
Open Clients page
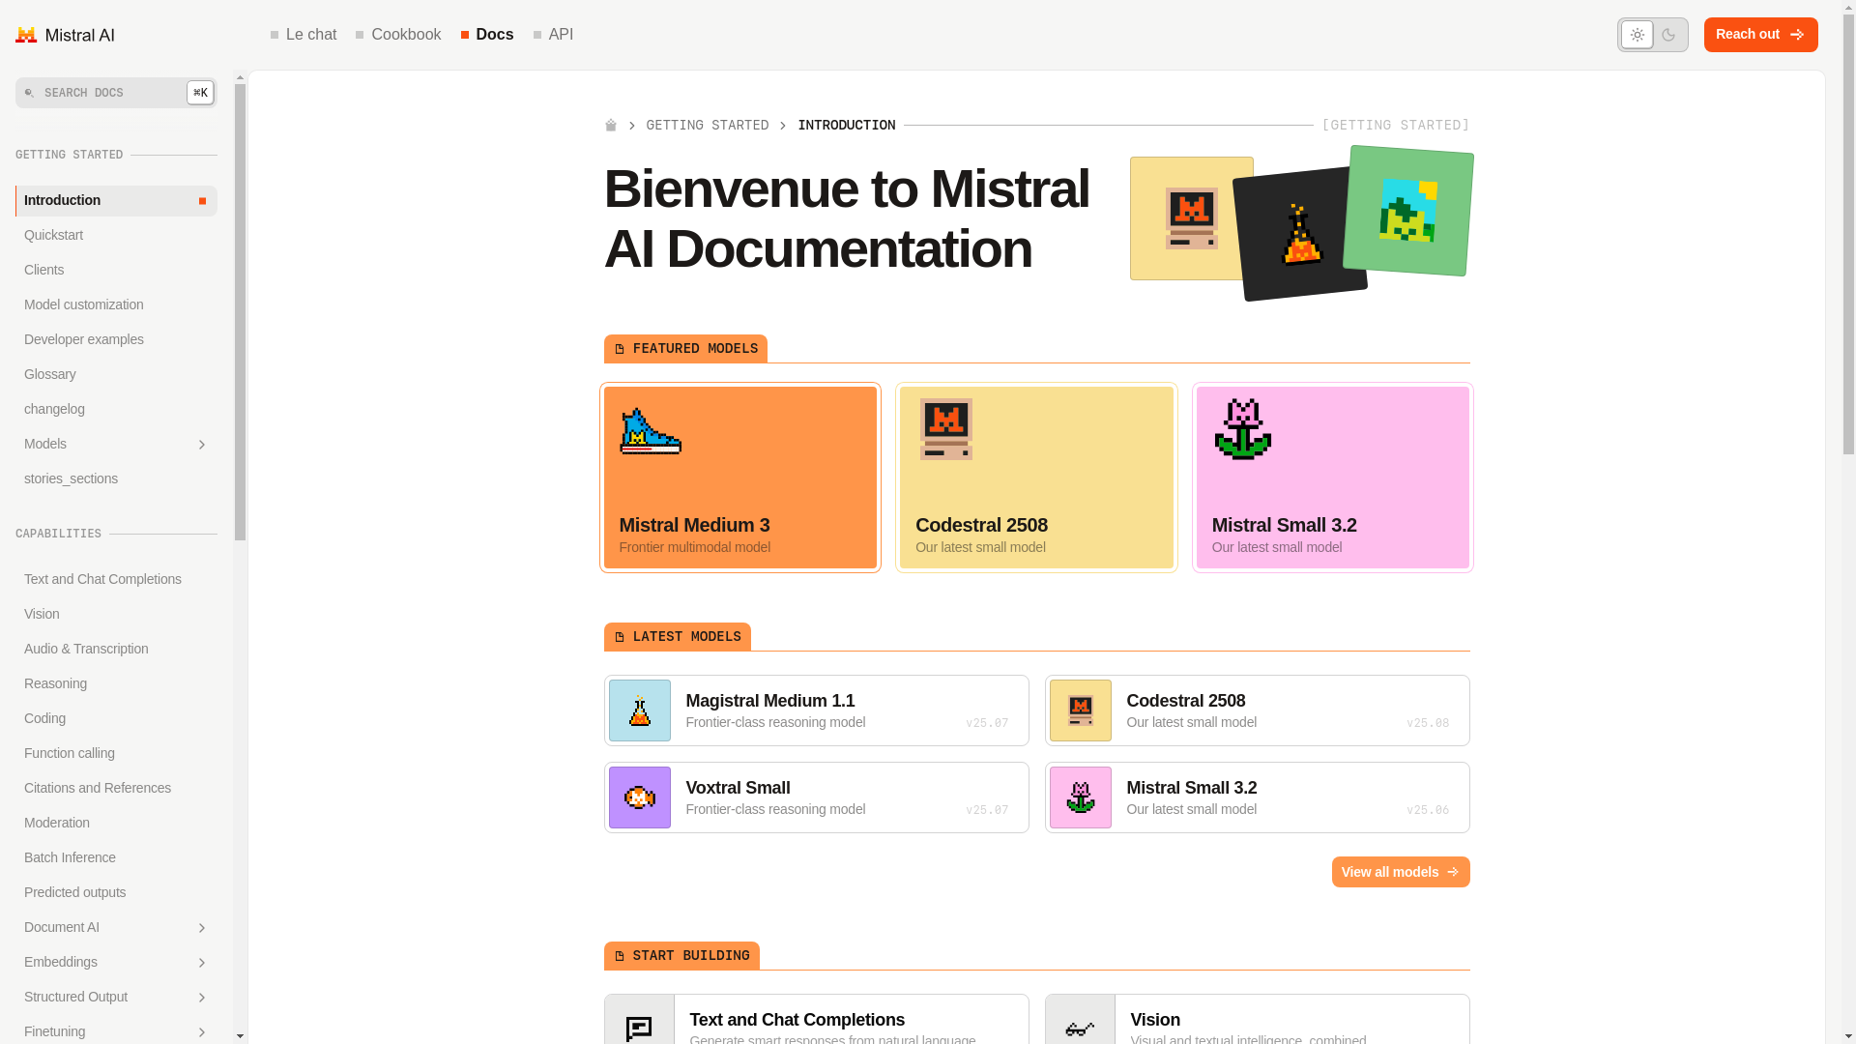tap(116, 271)
